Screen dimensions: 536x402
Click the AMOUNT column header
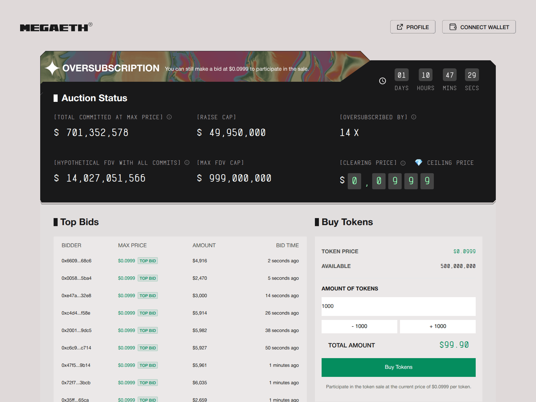pos(204,245)
